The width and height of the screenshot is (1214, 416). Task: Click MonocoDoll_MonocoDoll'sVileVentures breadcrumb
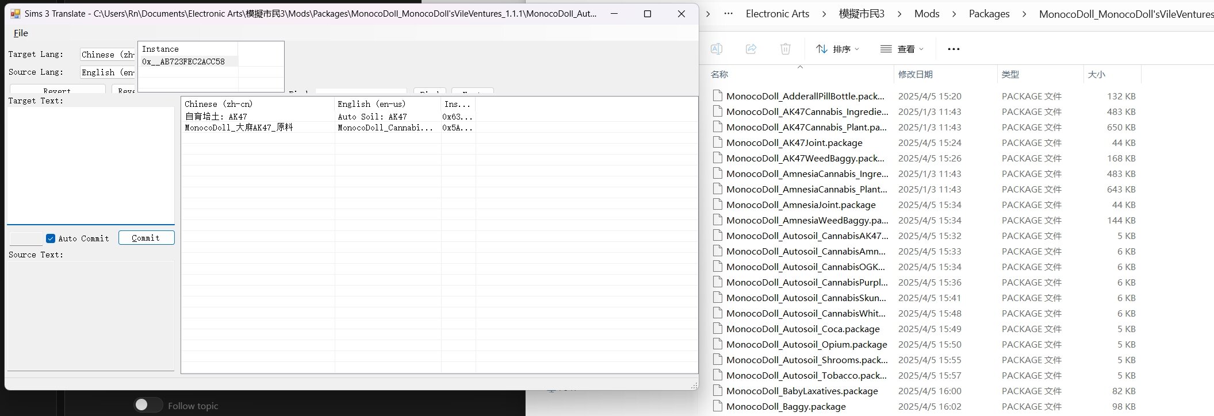coord(1126,14)
